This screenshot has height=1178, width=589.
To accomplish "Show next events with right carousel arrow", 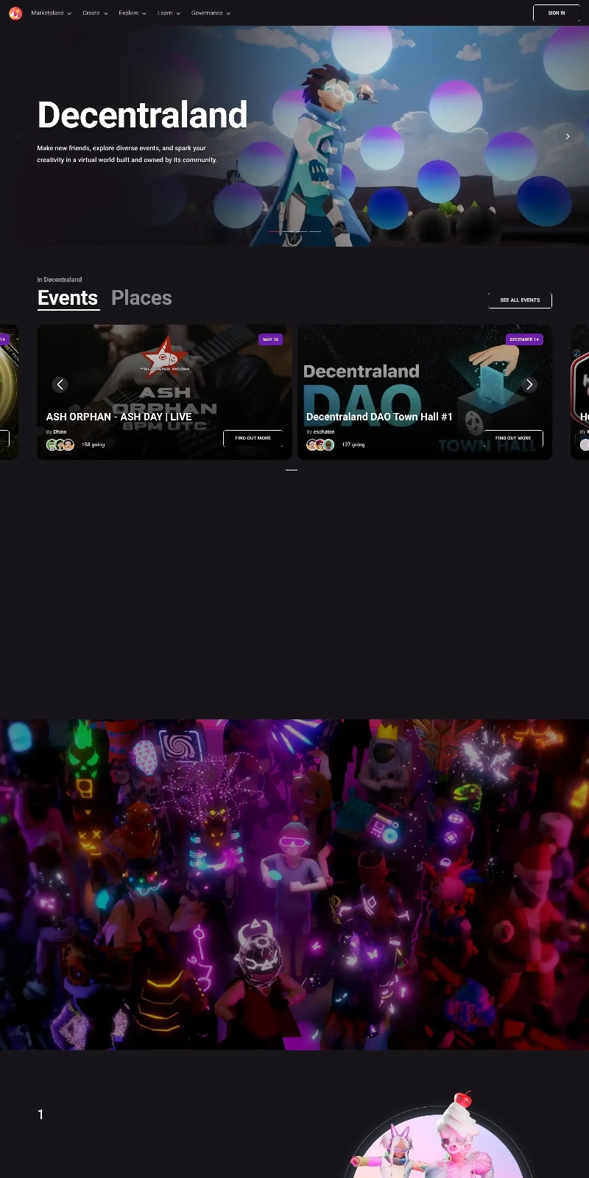I will [529, 384].
